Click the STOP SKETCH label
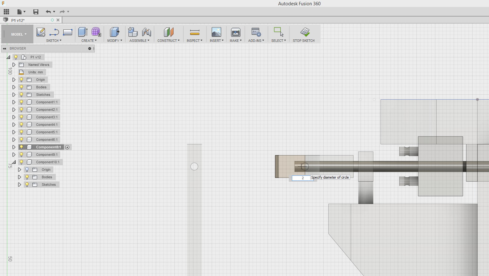The width and height of the screenshot is (489, 276). [x=304, y=41]
